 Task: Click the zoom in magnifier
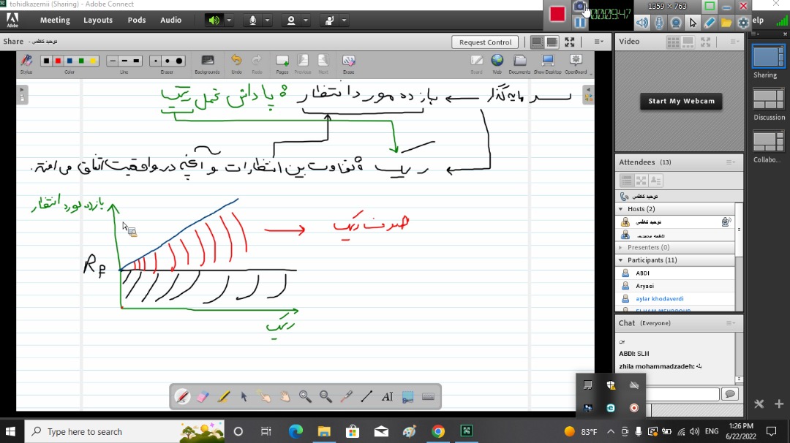(305, 397)
